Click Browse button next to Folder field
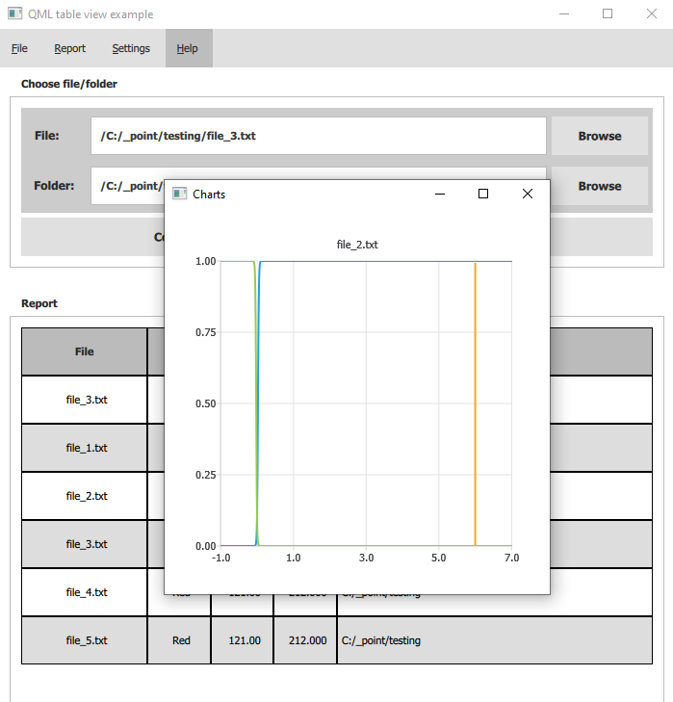This screenshot has height=702, width=673. [x=599, y=186]
